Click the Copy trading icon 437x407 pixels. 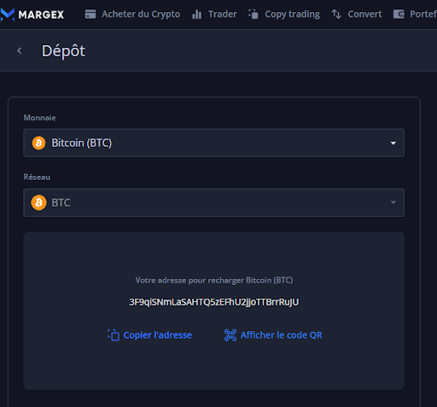coord(253,14)
